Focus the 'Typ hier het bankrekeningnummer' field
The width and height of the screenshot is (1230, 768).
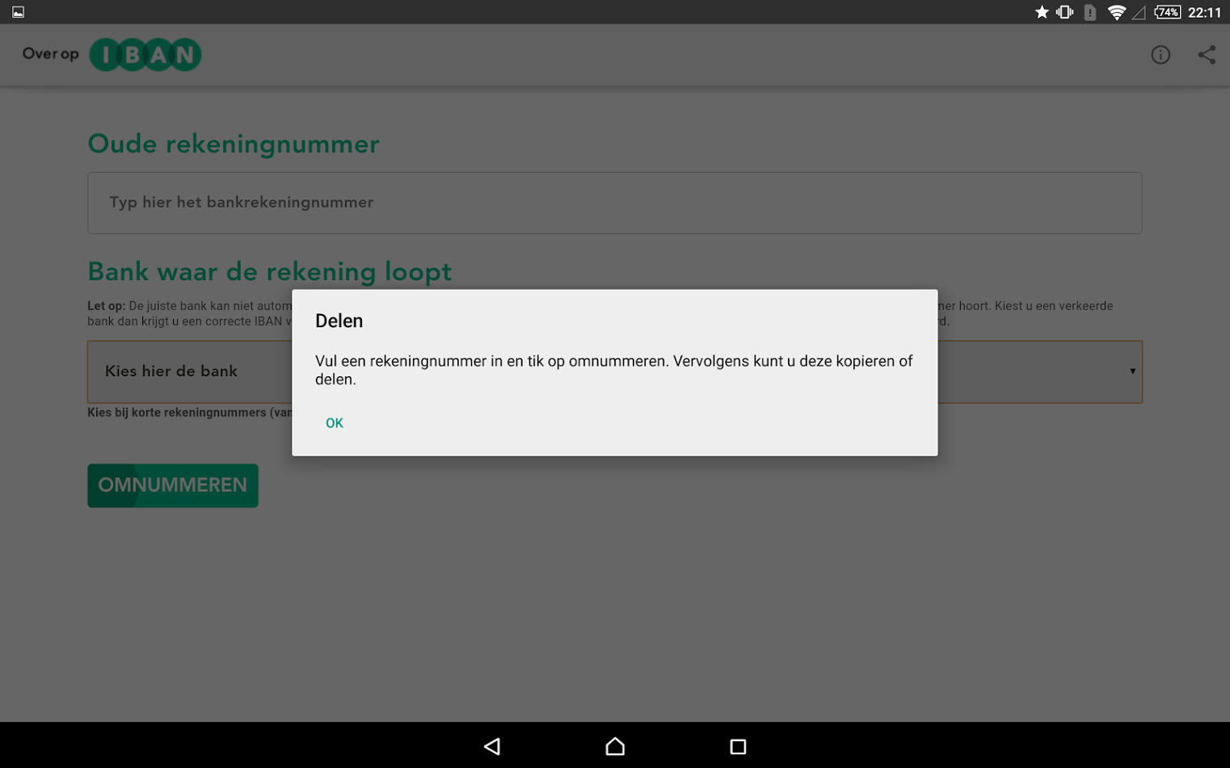pos(614,203)
